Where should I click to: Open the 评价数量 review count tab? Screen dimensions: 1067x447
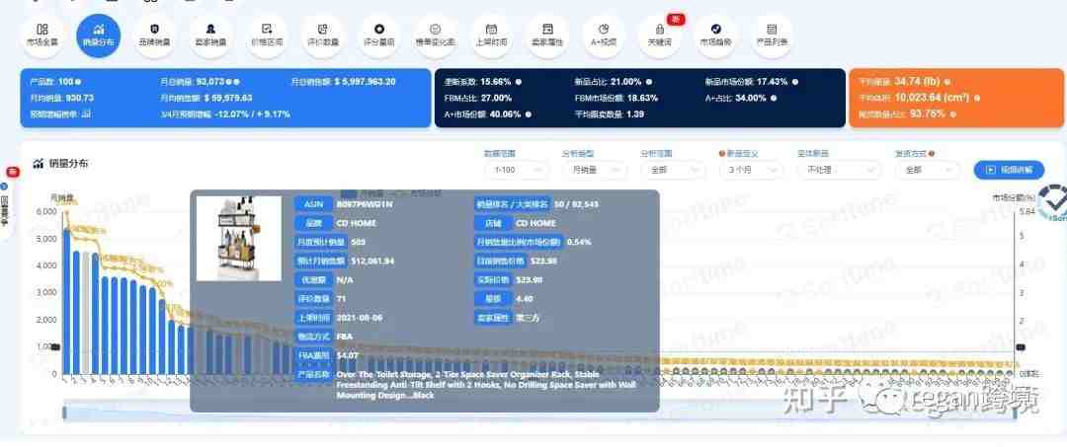point(323,36)
